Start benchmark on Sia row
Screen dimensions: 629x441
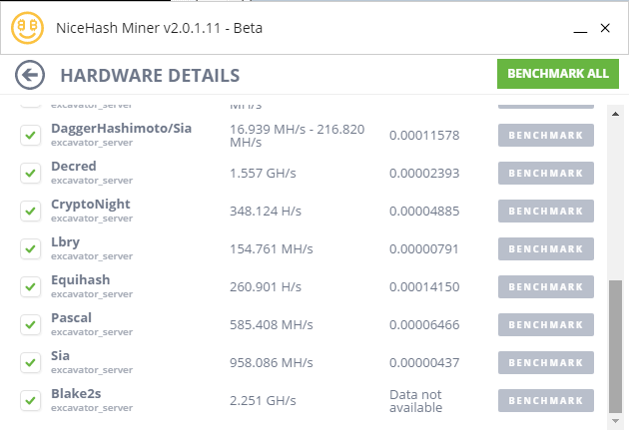[546, 362]
